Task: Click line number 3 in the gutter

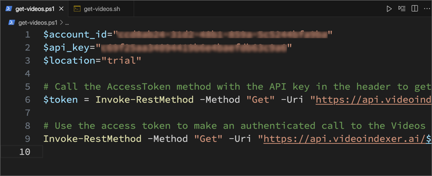Action: [x=28, y=60]
